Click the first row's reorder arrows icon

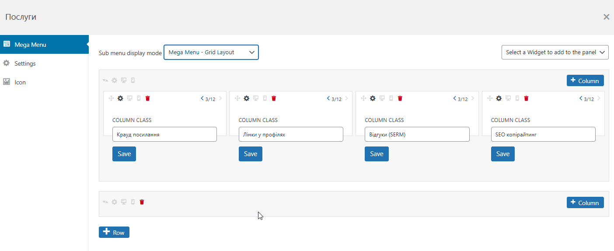click(x=105, y=80)
